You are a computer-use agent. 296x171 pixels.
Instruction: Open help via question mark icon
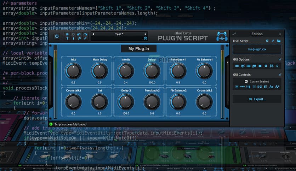(x=67, y=39)
